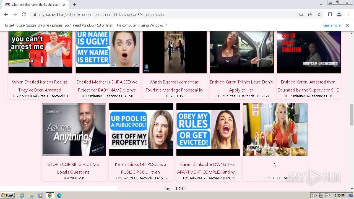Launch Microsoft Edge from taskbar
354x199 pixels.
tap(59, 195)
